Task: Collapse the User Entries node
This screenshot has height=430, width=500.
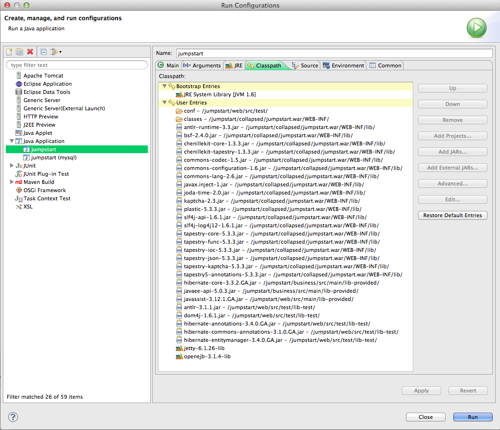Action: 165,103
